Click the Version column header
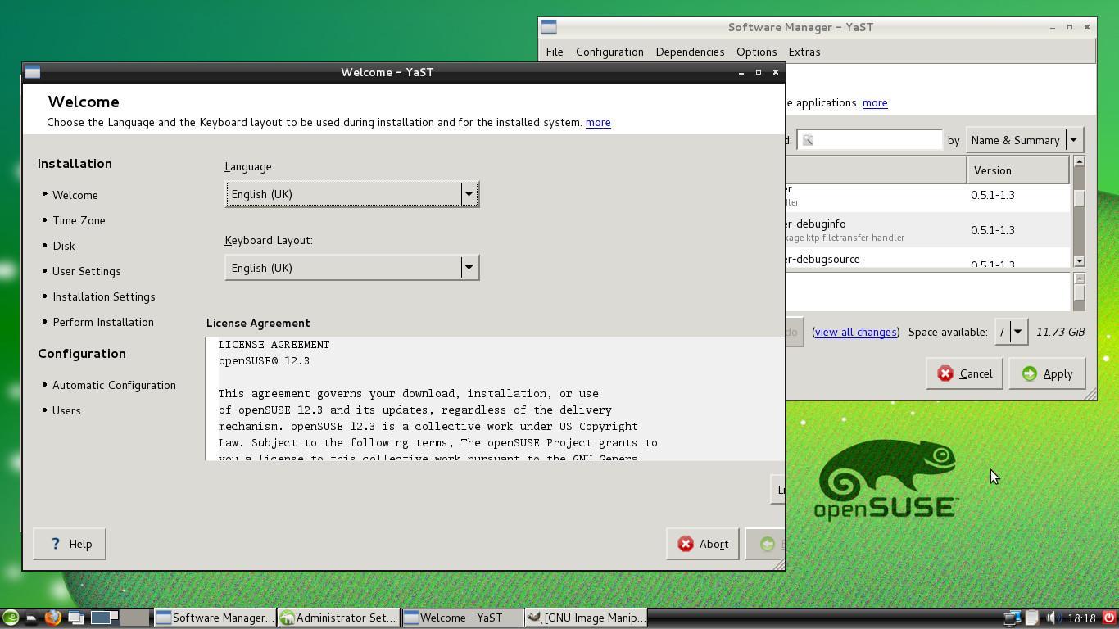 1018,170
